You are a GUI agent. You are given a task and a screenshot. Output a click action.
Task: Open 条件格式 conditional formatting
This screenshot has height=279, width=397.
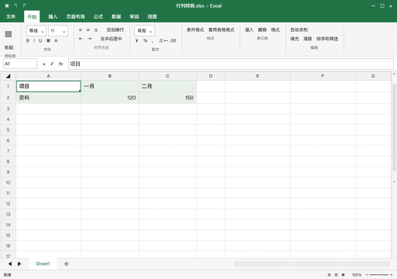pos(195,30)
